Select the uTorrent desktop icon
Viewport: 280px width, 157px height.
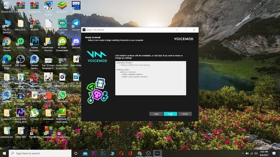(x=35, y=114)
